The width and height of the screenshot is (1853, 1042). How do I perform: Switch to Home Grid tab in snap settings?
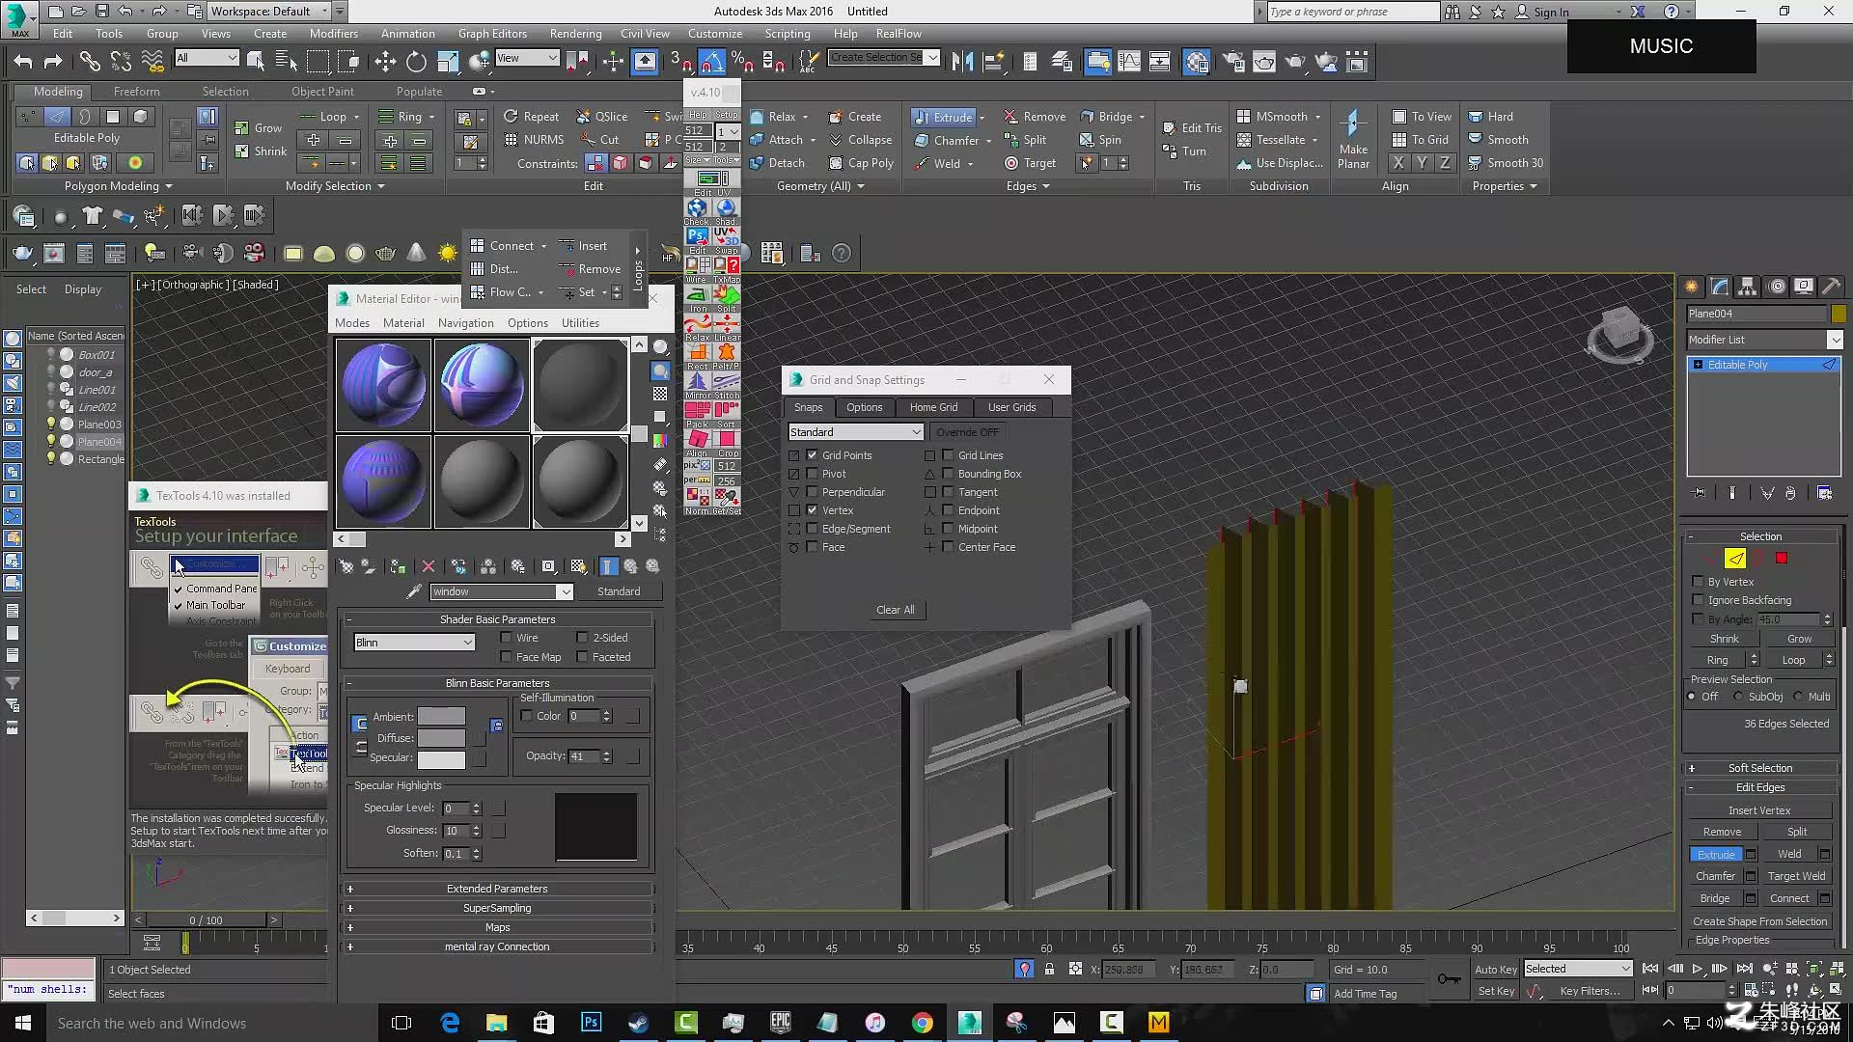click(933, 407)
